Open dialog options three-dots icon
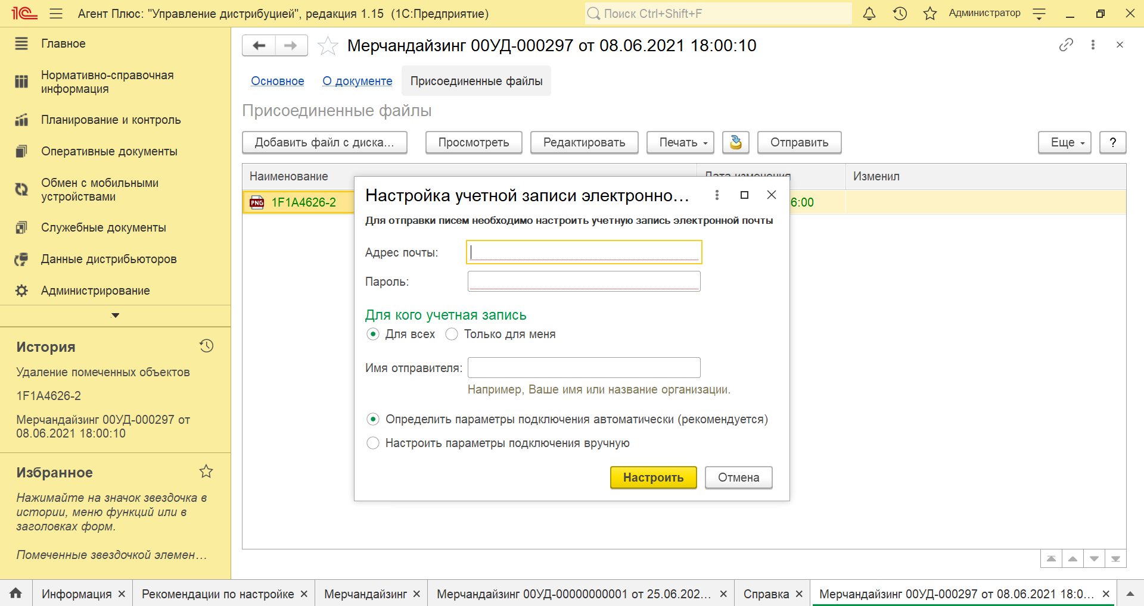The width and height of the screenshot is (1144, 606). coord(717,195)
